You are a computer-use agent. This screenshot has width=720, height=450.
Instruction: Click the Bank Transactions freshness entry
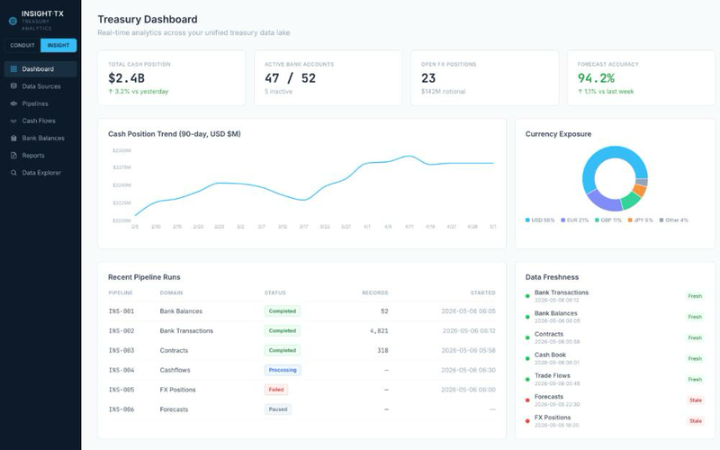615,296
